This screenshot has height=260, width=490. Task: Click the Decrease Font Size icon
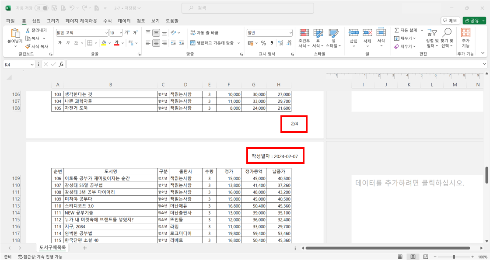[135, 32]
